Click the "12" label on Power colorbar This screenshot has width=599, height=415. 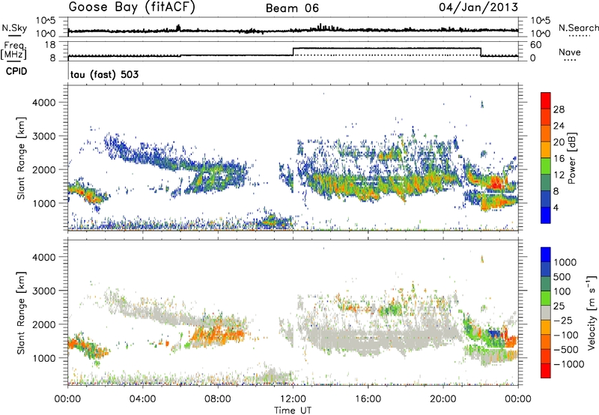click(x=559, y=175)
